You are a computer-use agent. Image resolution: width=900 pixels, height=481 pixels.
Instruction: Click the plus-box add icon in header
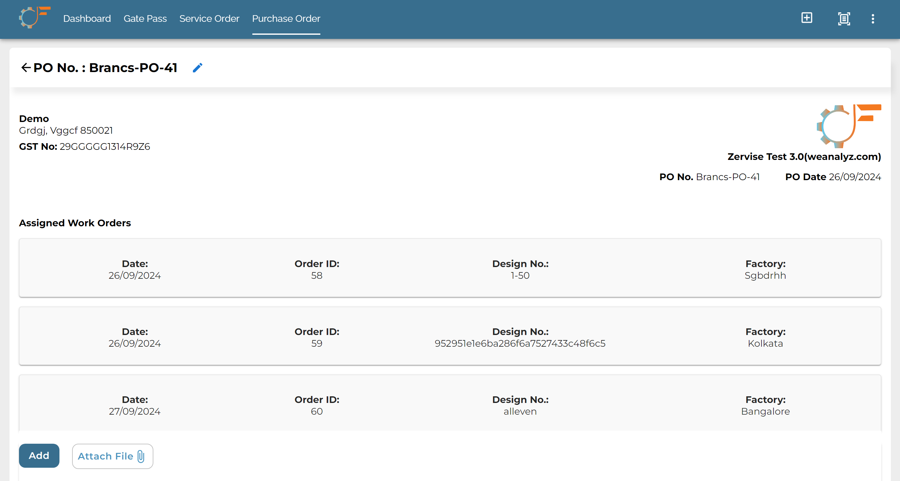tap(807, 18)
